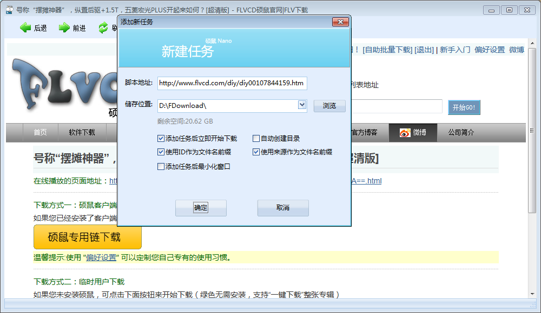The height and width of the screenshot is (313, 541).
Task: Enable 添加任务后最小化窗口 checkbox
Action: click(x=161, y=167)
